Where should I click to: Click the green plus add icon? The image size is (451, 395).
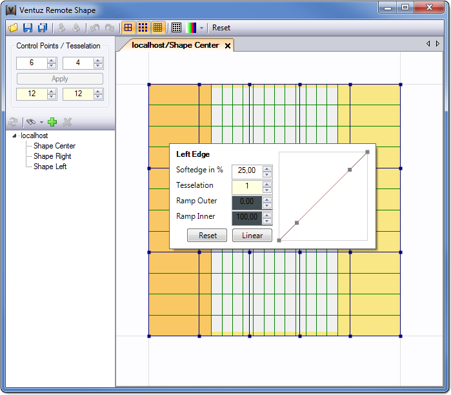point(53,122)
